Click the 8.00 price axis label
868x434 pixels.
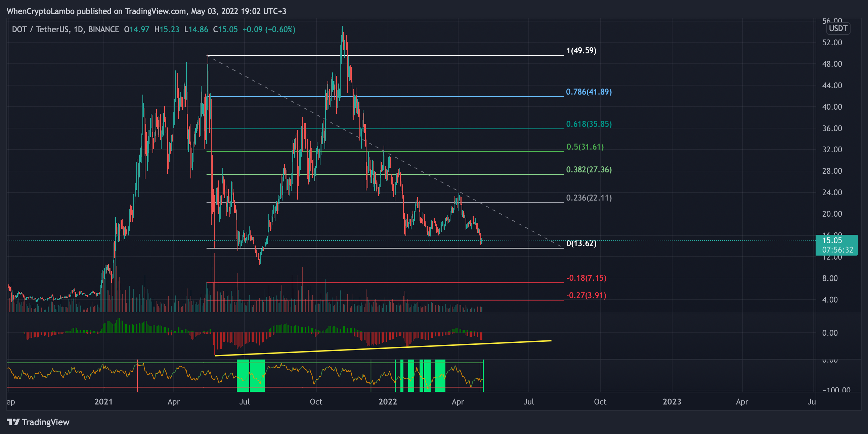[x=830, y=278]
